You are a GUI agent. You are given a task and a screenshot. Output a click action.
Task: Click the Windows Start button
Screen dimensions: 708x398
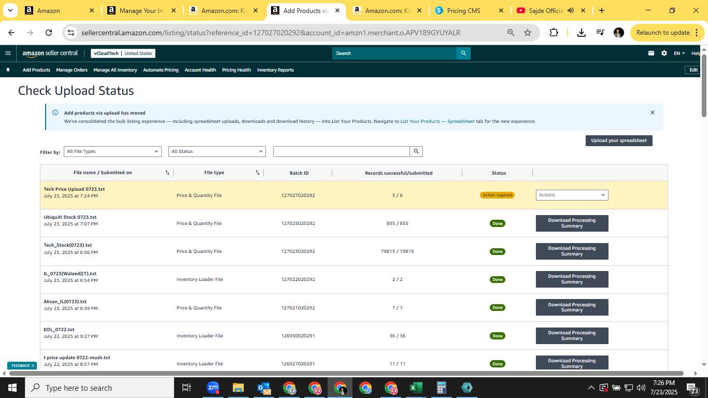pos(12,388)
